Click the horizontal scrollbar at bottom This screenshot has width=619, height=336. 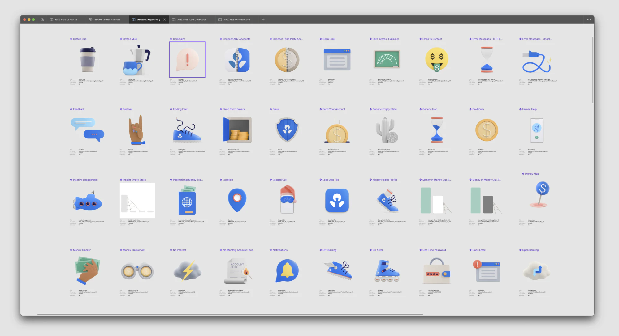coord(230,314)
